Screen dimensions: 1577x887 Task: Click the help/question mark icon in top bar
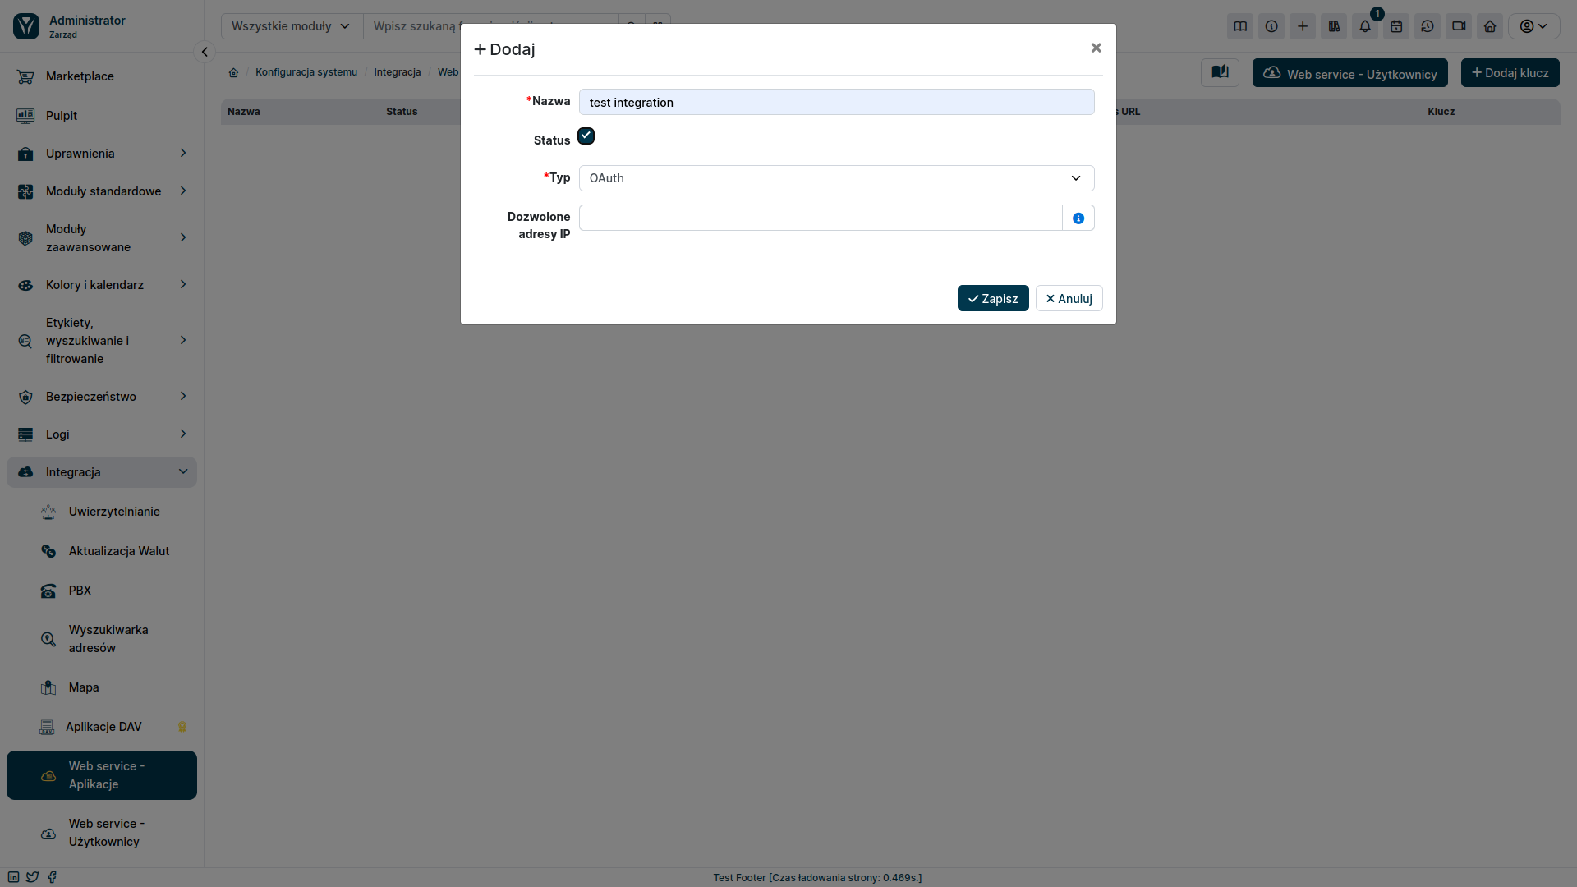click(x=1272, y=26)
